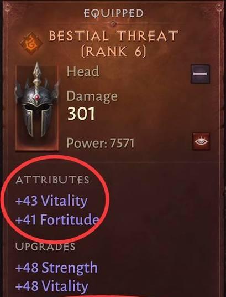226x297 pixels.
Task: Click the Rank 6 text
Action: point(114,52)
